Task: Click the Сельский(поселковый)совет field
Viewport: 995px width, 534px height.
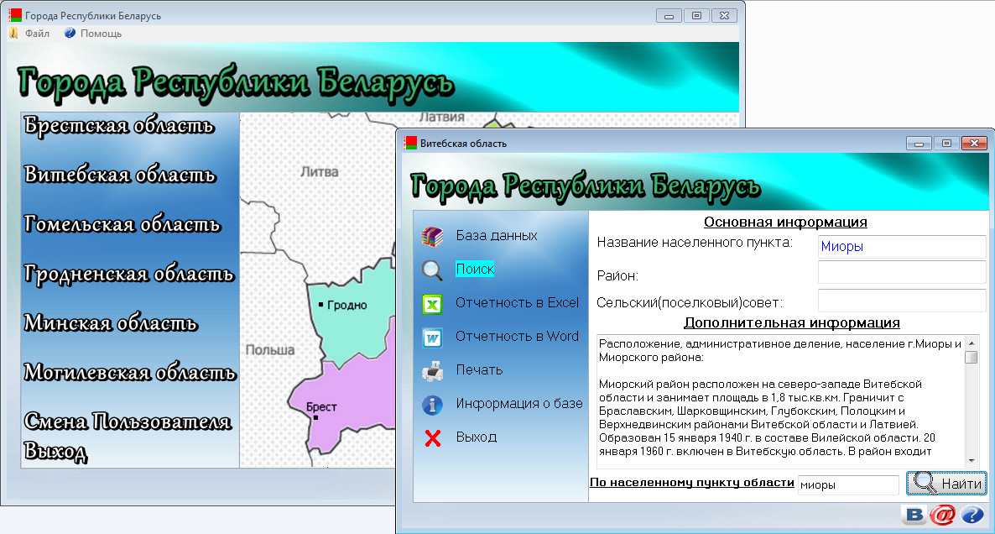Action: point(901,301)
